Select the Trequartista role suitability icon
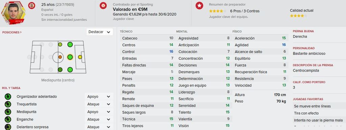The image size is (346, 130). [x=8, y=104]
